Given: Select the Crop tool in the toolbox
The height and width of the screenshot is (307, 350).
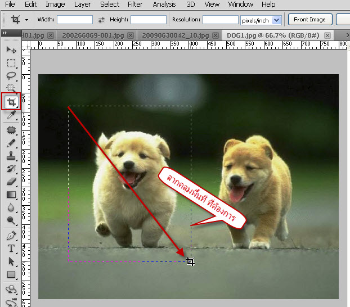Looking at the screenshot, I should click(x=11, y=102).
